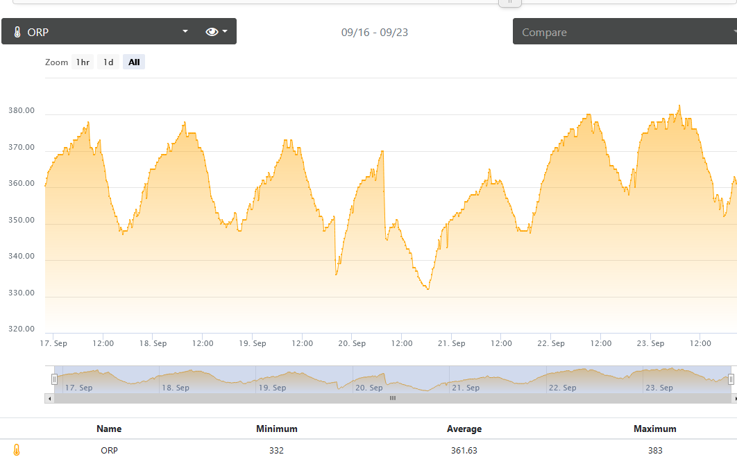Click the Minimum column header
Image resolution: width=737 pixels, height=466 pixels.
[x=277, y=429]
